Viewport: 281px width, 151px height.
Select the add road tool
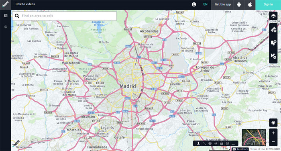(x=273, y=30)
